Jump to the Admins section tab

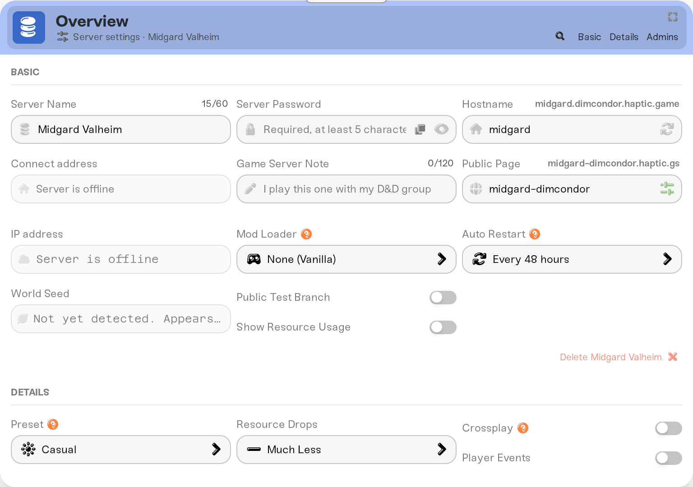click(x=662, y=37)
